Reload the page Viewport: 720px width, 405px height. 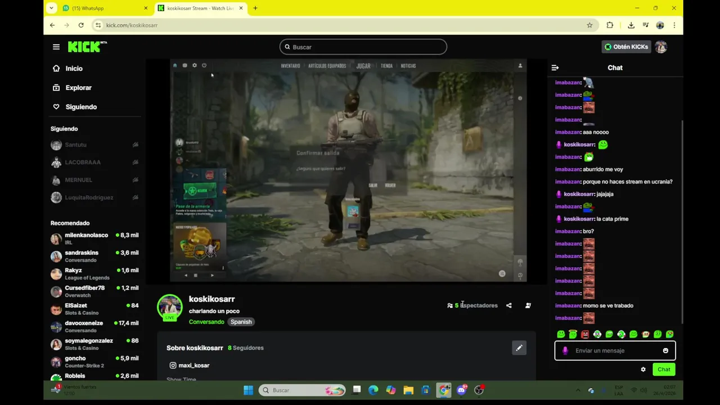pos(81,25)
